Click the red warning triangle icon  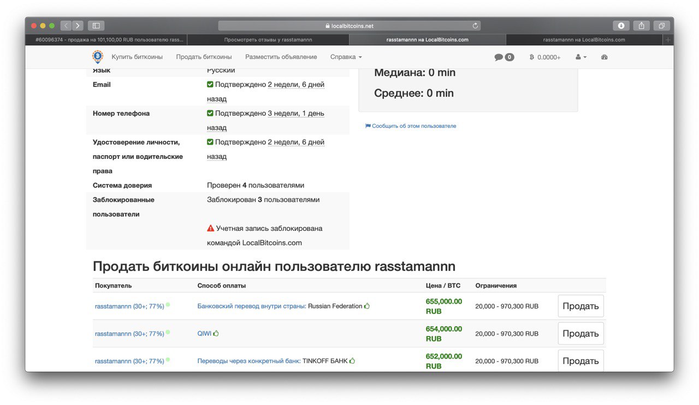(x=210, y=228)
